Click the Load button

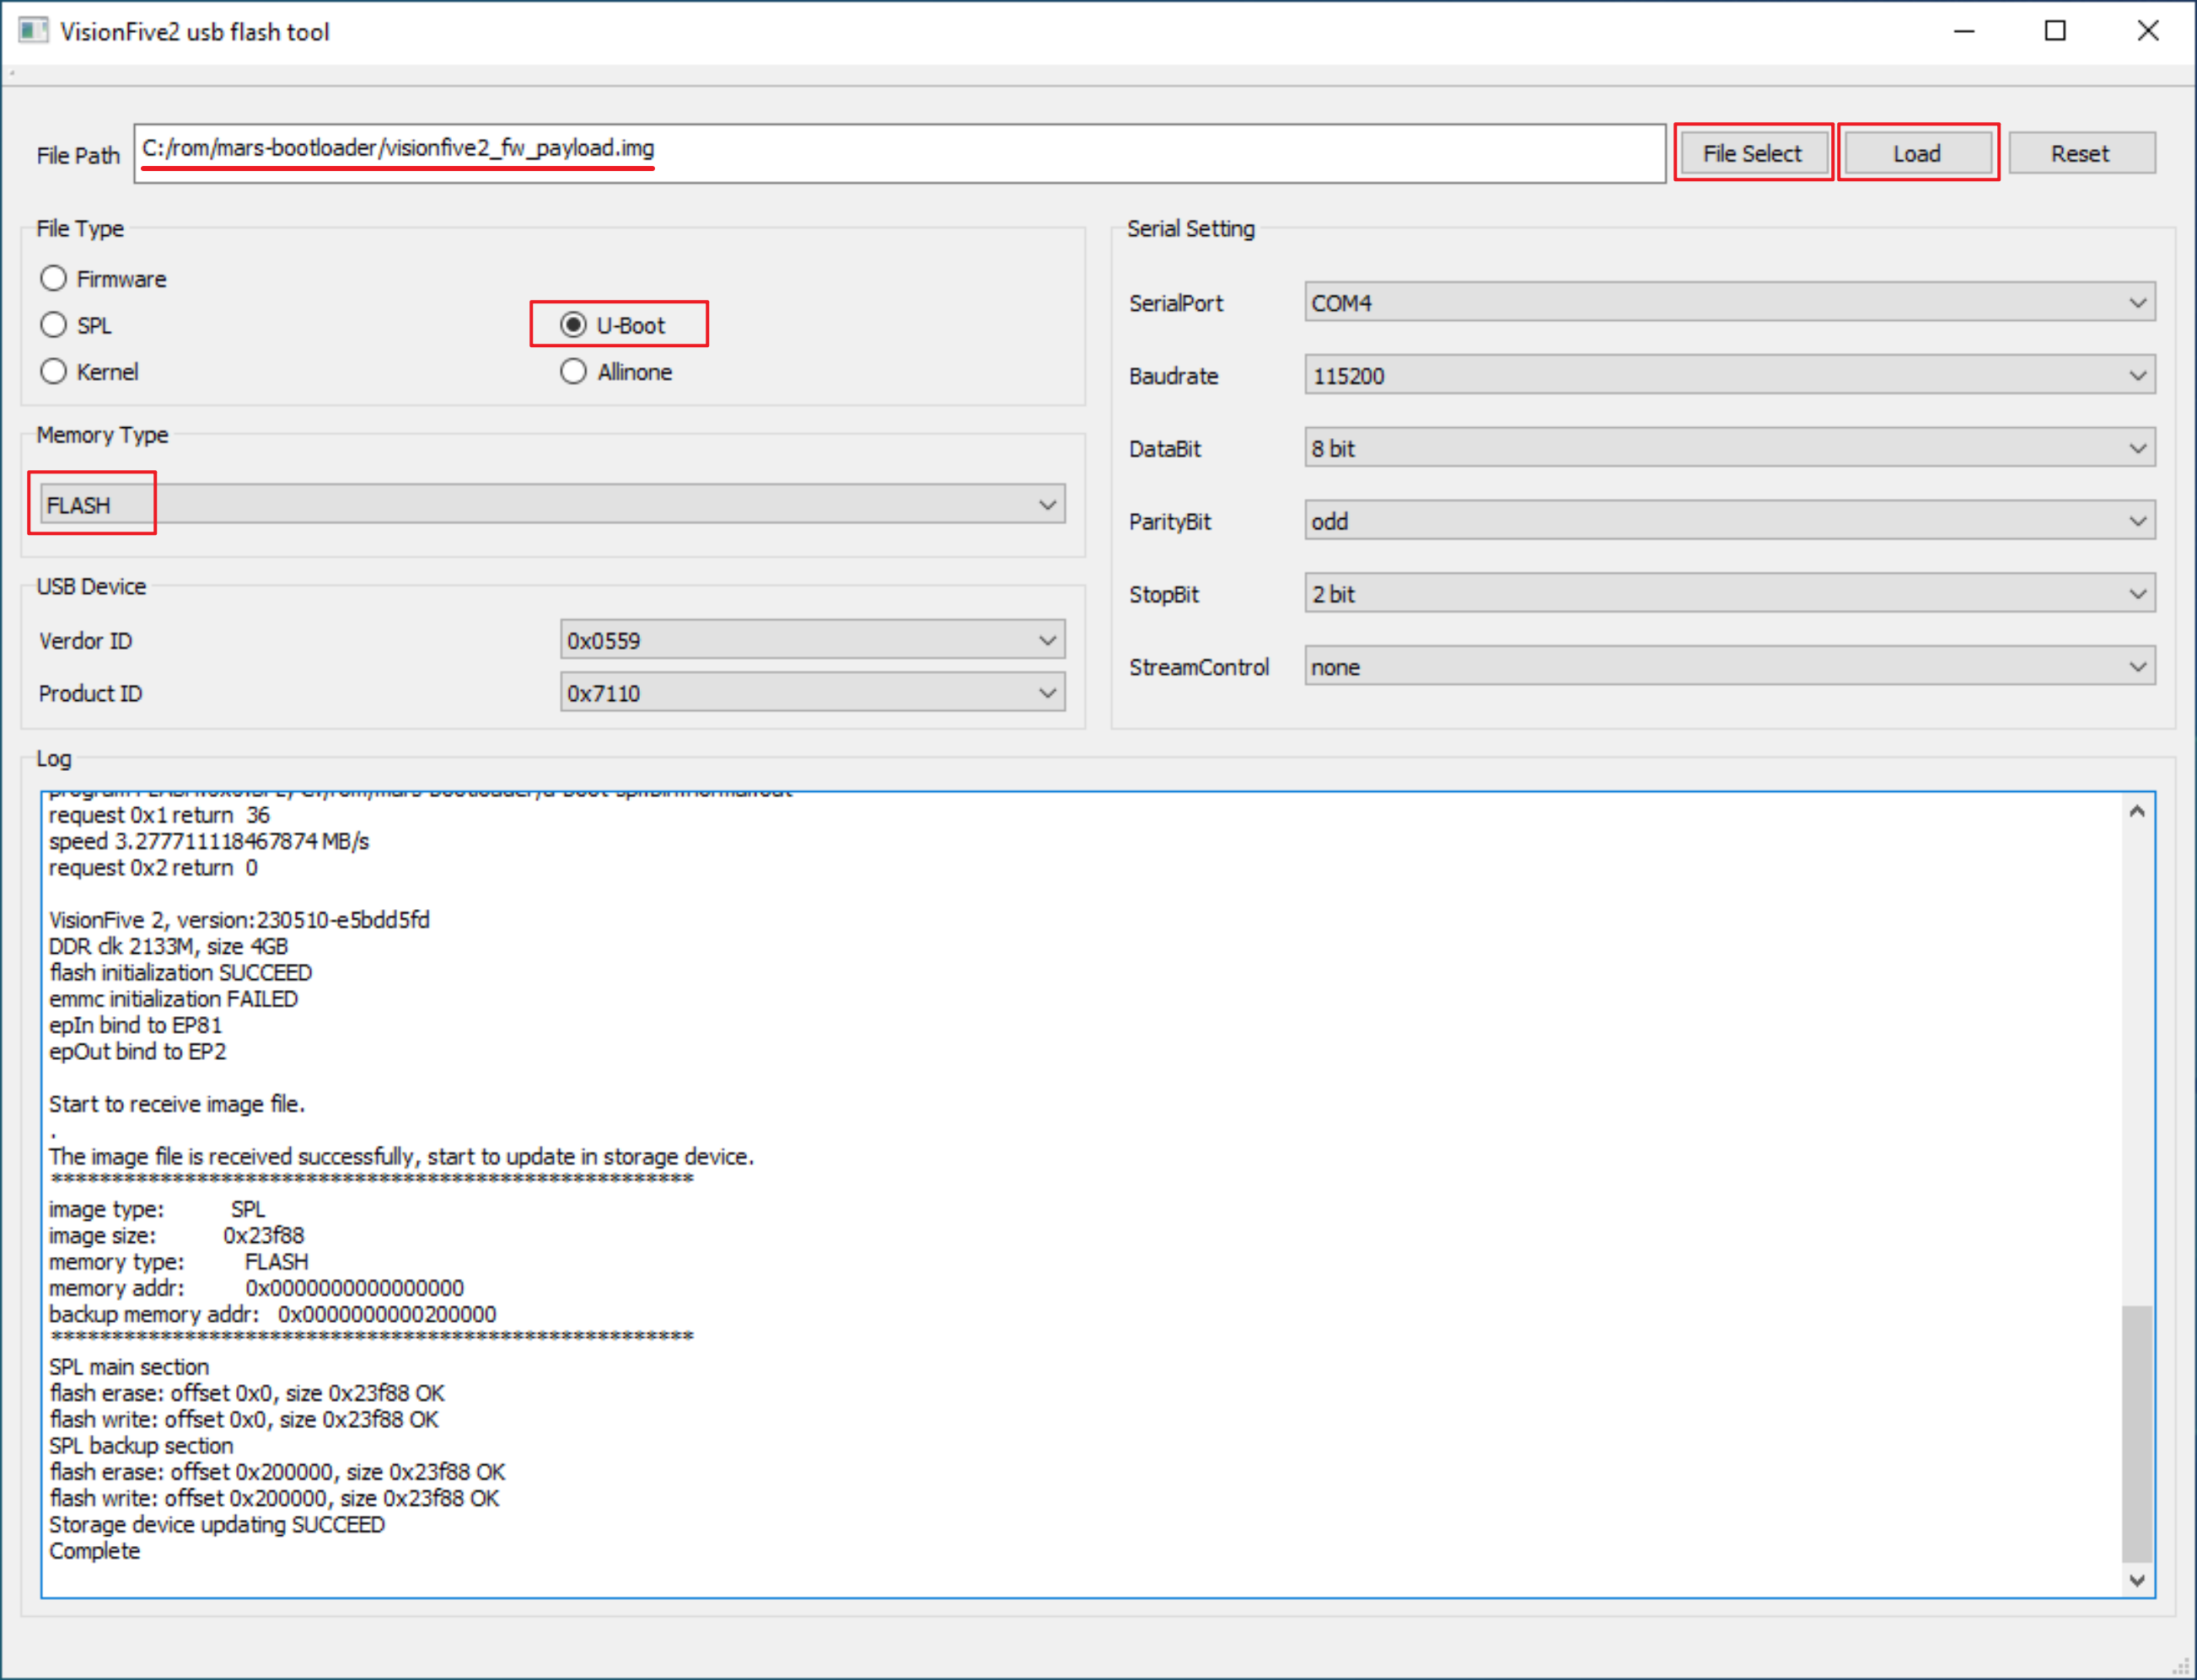coord(1917,153)
